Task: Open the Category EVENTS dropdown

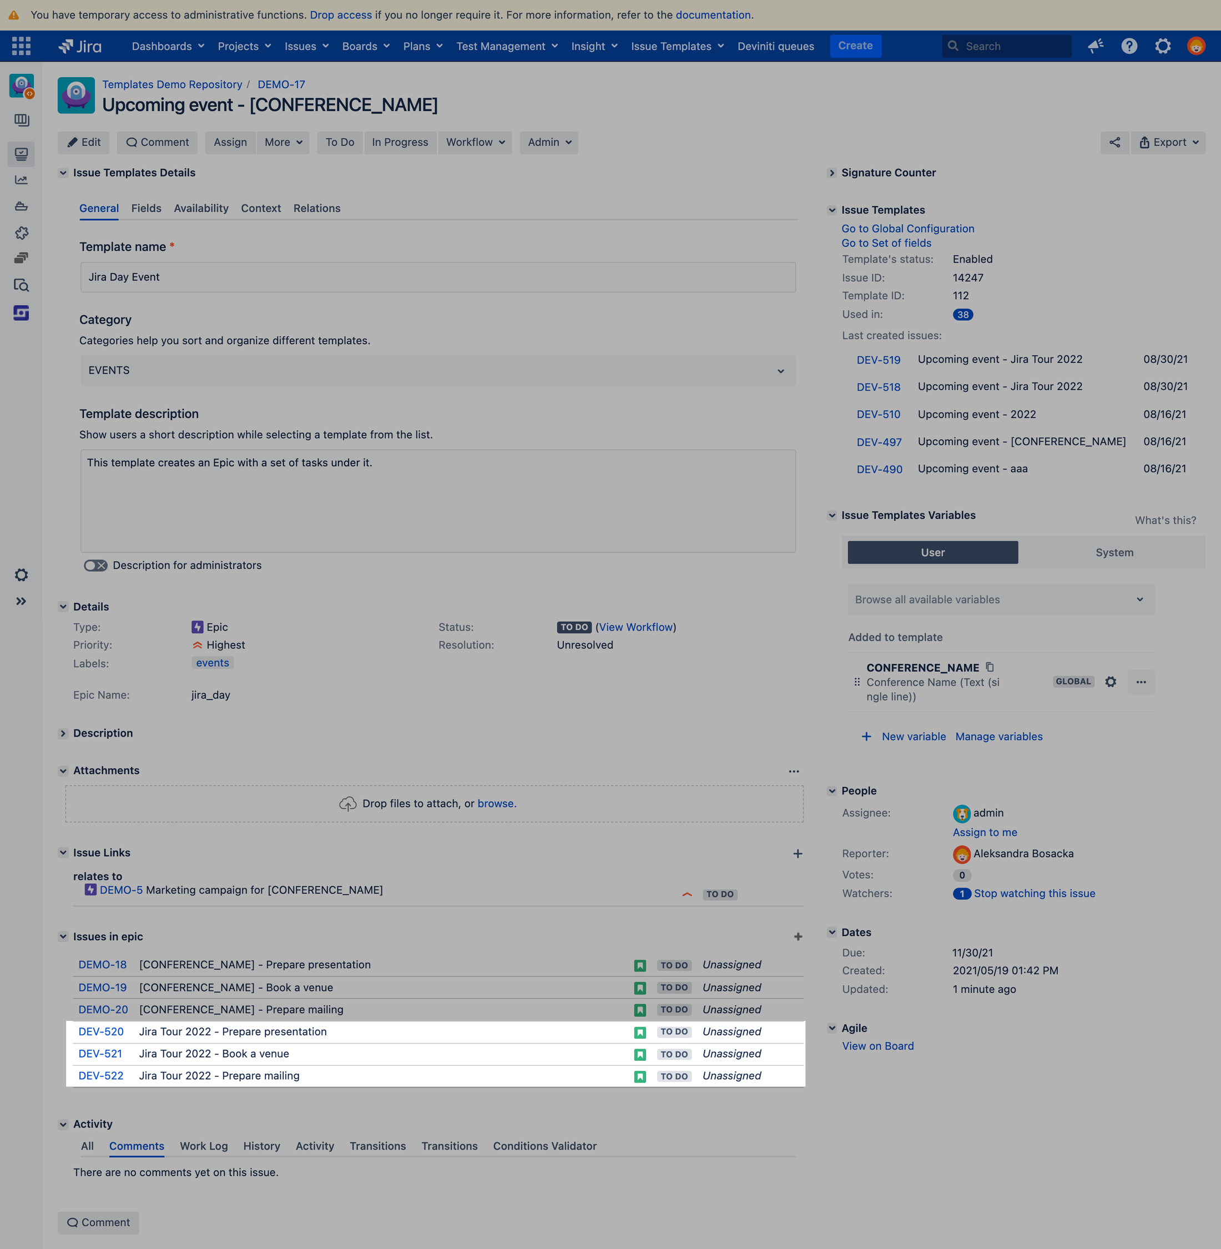Action: click(x=438, y=371)
